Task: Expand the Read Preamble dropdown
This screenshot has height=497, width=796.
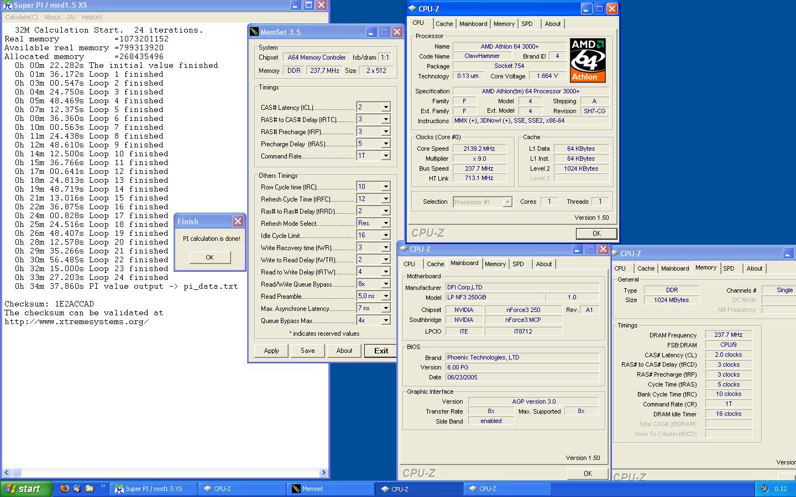Action: click(386, 296)
